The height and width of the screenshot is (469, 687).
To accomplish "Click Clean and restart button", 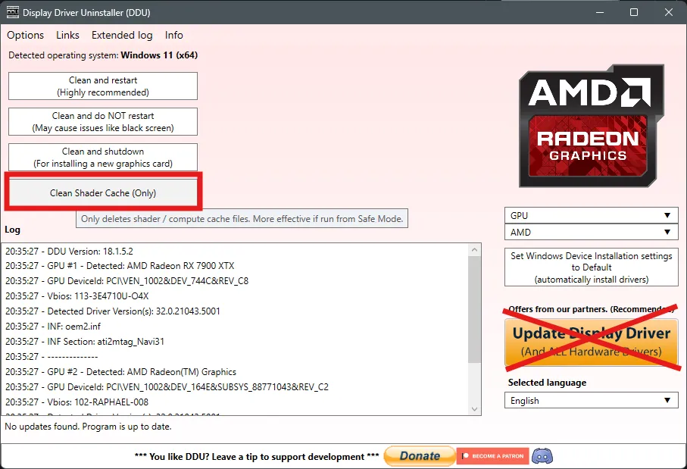I will tap(103, 86).
